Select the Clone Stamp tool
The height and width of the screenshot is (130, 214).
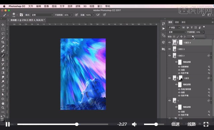coord(3,60)
